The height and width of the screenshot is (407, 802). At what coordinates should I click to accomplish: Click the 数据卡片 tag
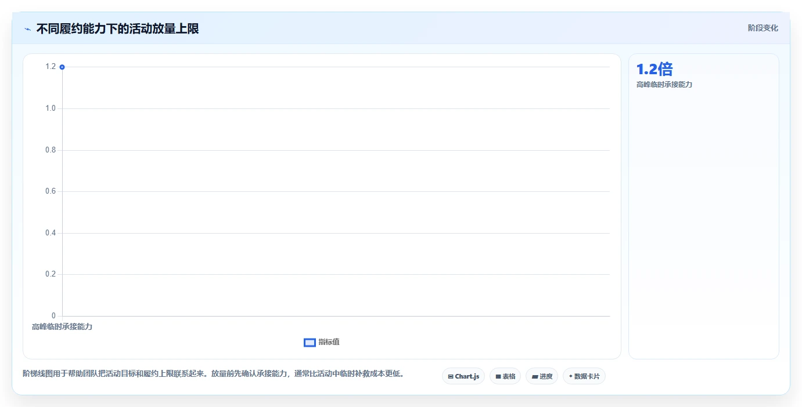point(584,376)
